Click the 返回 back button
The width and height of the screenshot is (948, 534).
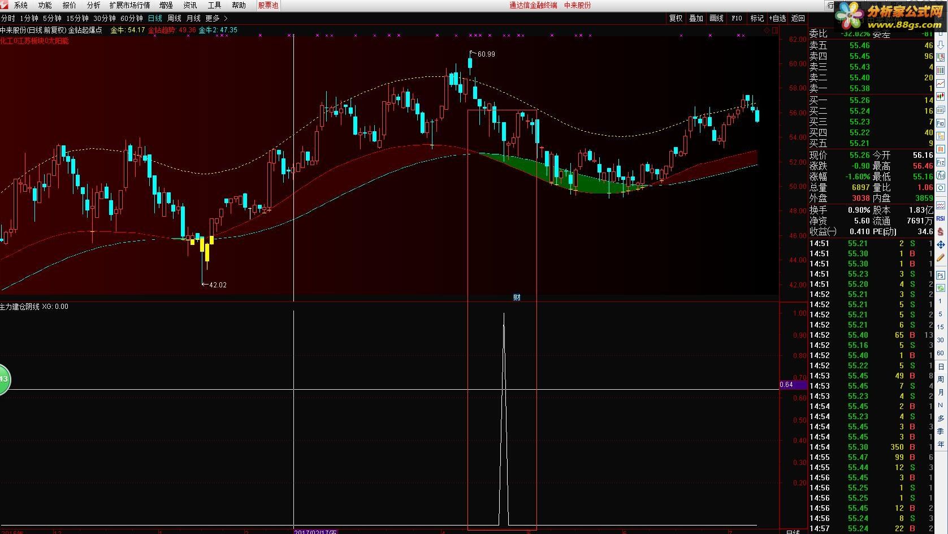click(798, 18)
